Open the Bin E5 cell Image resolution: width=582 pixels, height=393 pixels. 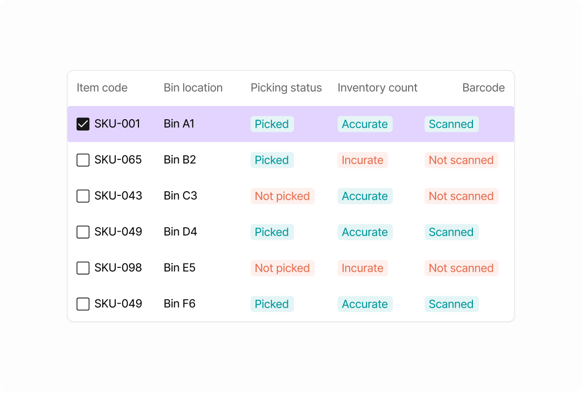tap(179, 268)
